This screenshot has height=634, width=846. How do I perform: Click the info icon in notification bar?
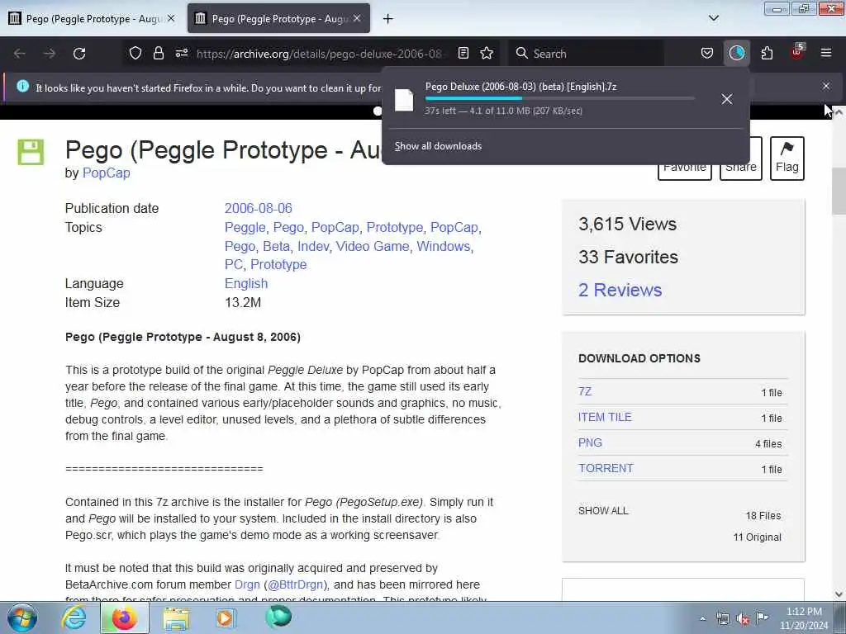(22, 86)
